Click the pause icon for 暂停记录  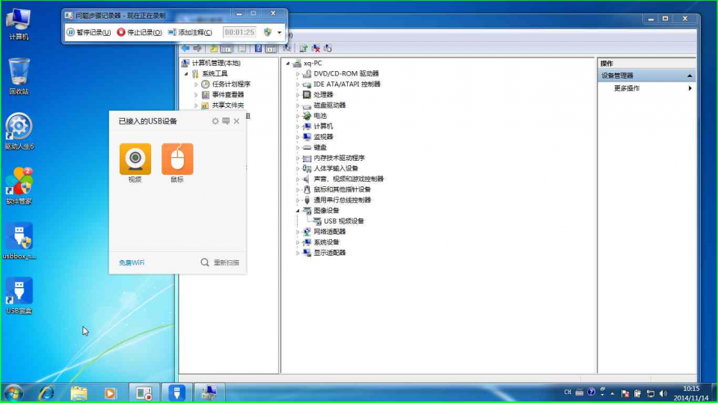point(70,32)
